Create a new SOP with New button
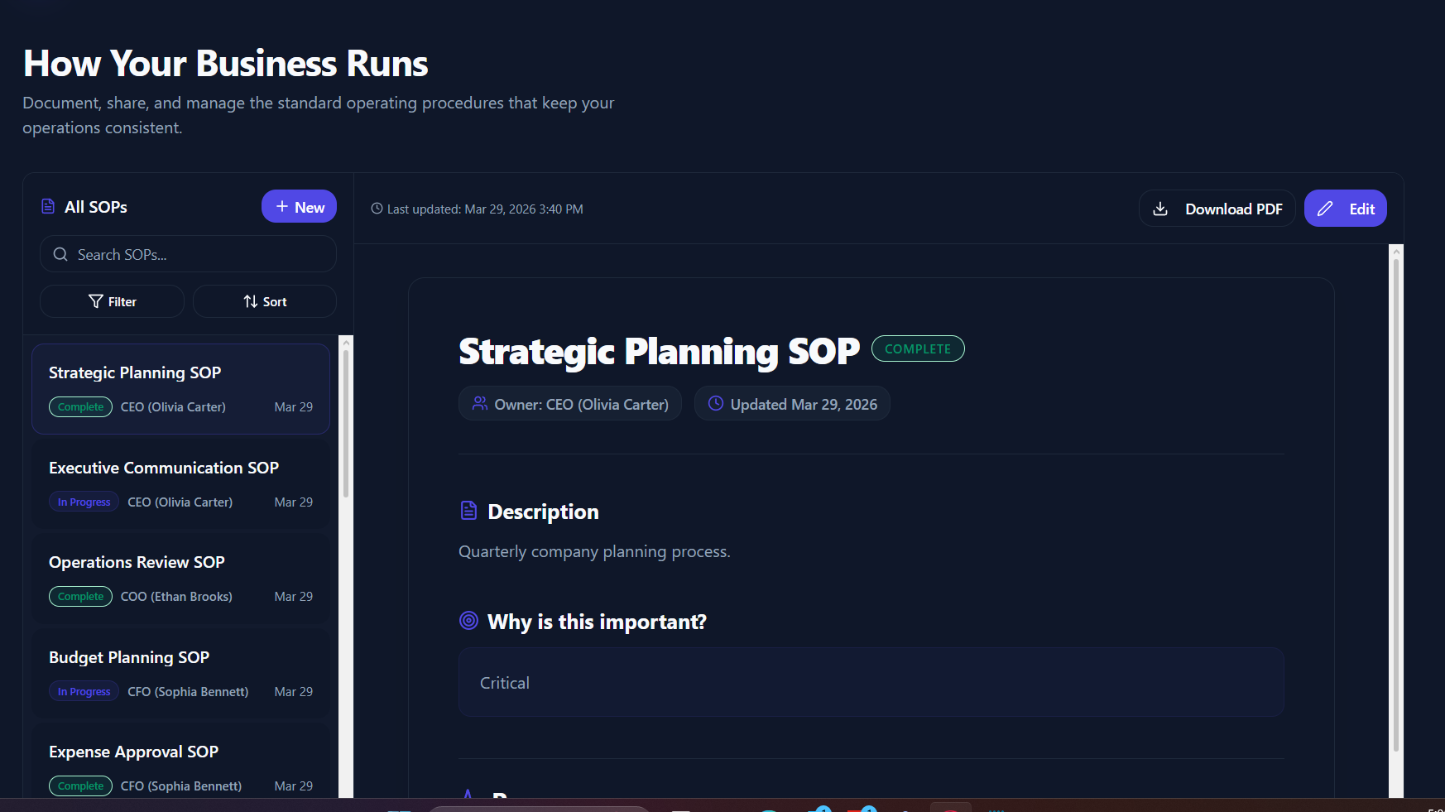1445x812 pixels. 299,206
